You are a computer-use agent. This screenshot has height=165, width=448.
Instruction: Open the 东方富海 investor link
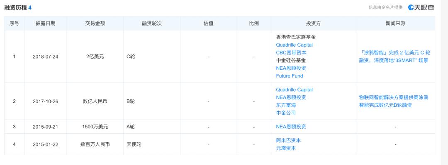(x=286, y=105)
